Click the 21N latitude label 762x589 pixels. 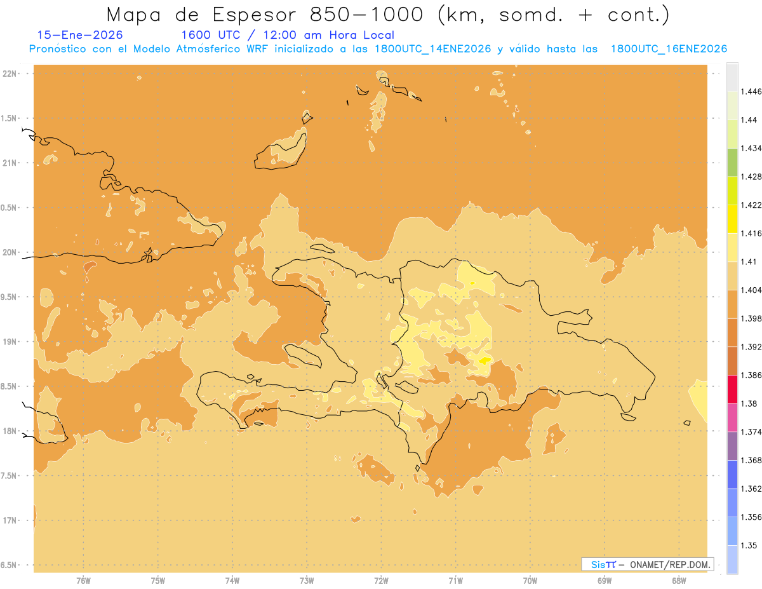coord(10,163)
